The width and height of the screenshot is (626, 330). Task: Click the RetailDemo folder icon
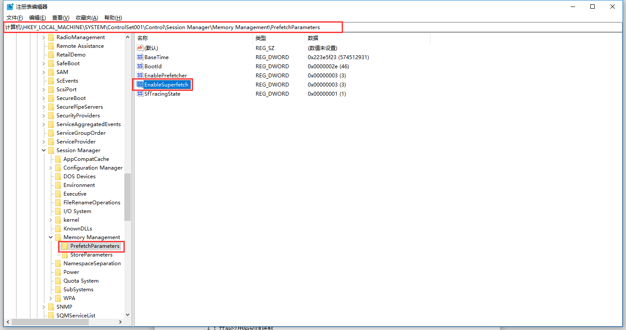click(x=51, y=55)
